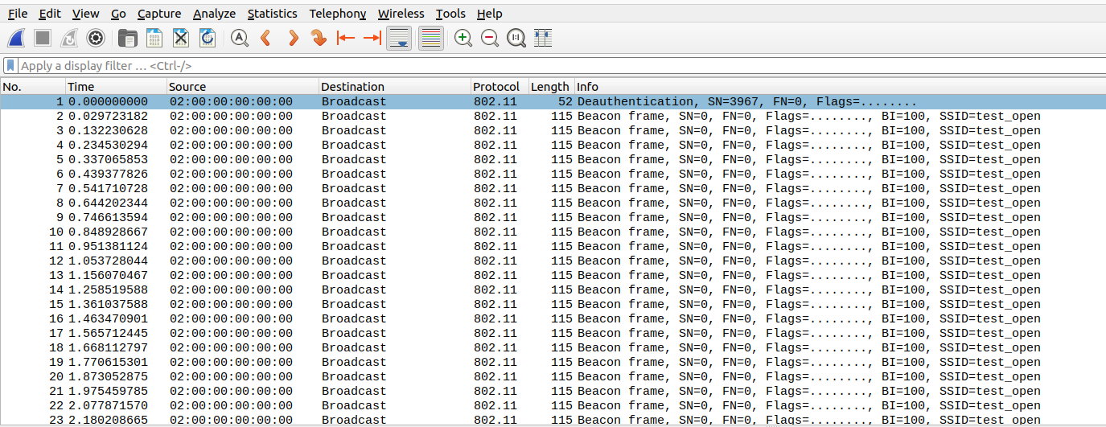Open the Statistics menu
The width and height of the screenshot is (1106, 427).
(272, 14)
